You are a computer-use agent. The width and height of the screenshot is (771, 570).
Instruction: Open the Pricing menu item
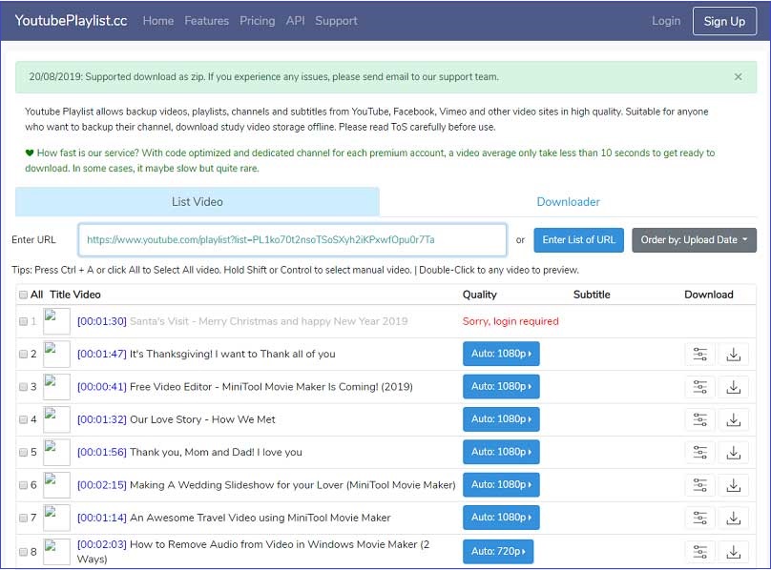tap(258, 20)
